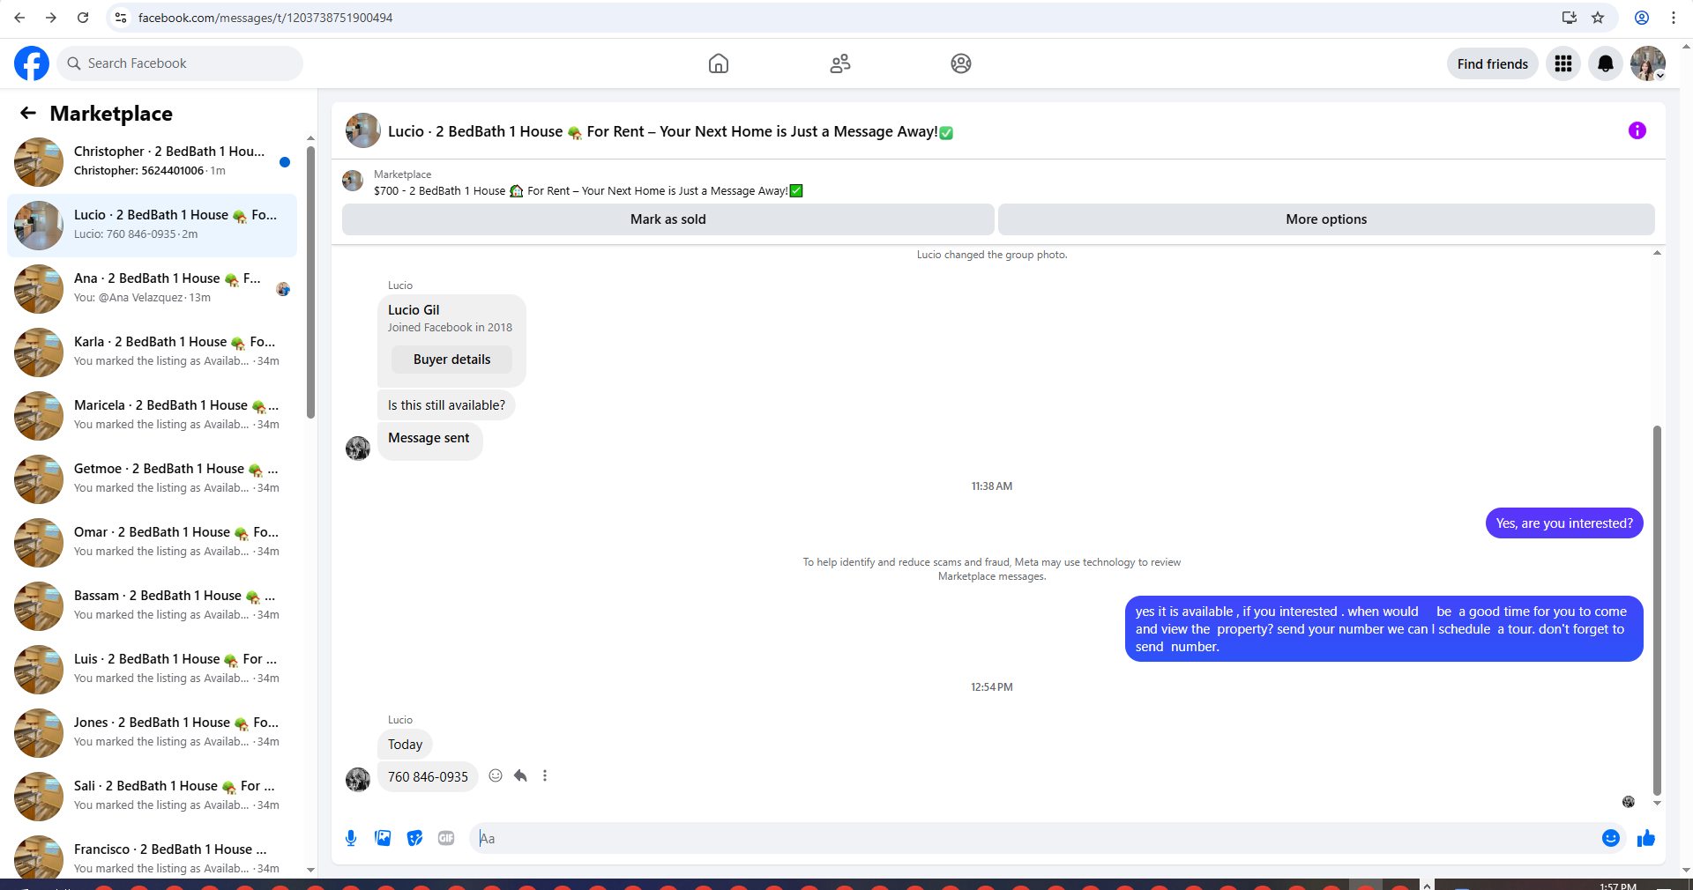Screen dimensions: 1693x890
Task: Open the emoji picker in message field
Action: [1611, 838]
